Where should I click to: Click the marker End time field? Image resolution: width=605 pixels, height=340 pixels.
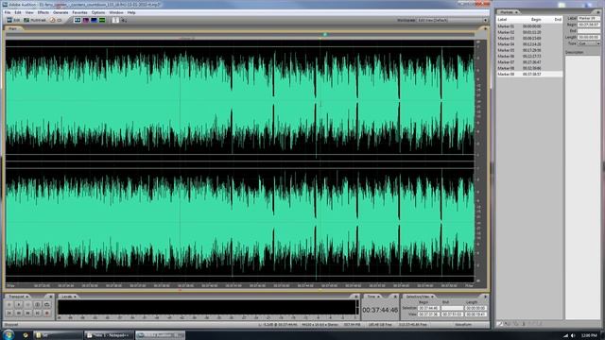pos(589,31)
